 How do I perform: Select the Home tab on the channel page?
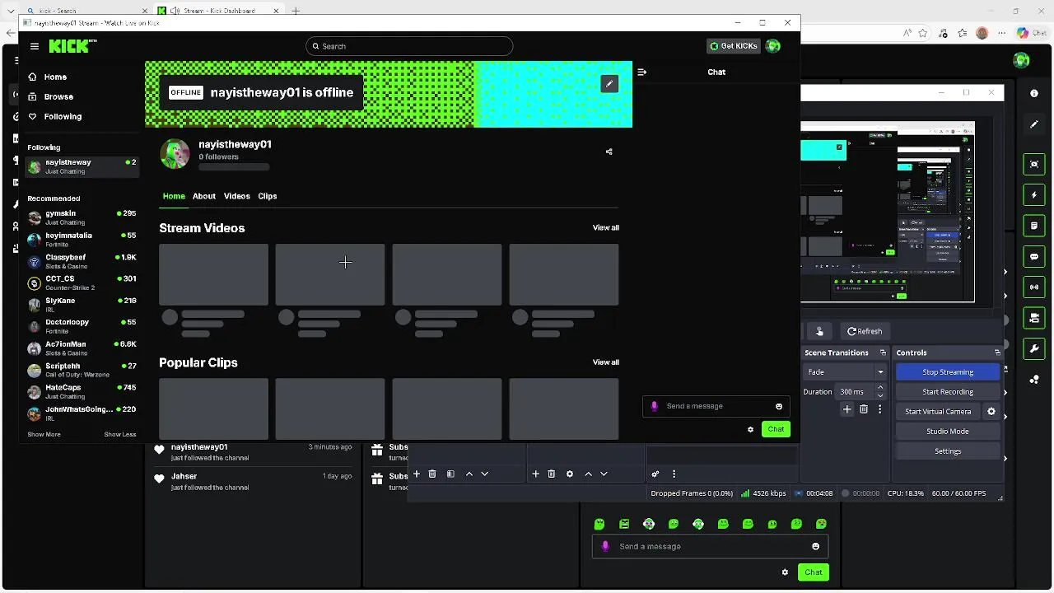click(x=174, y=196)
